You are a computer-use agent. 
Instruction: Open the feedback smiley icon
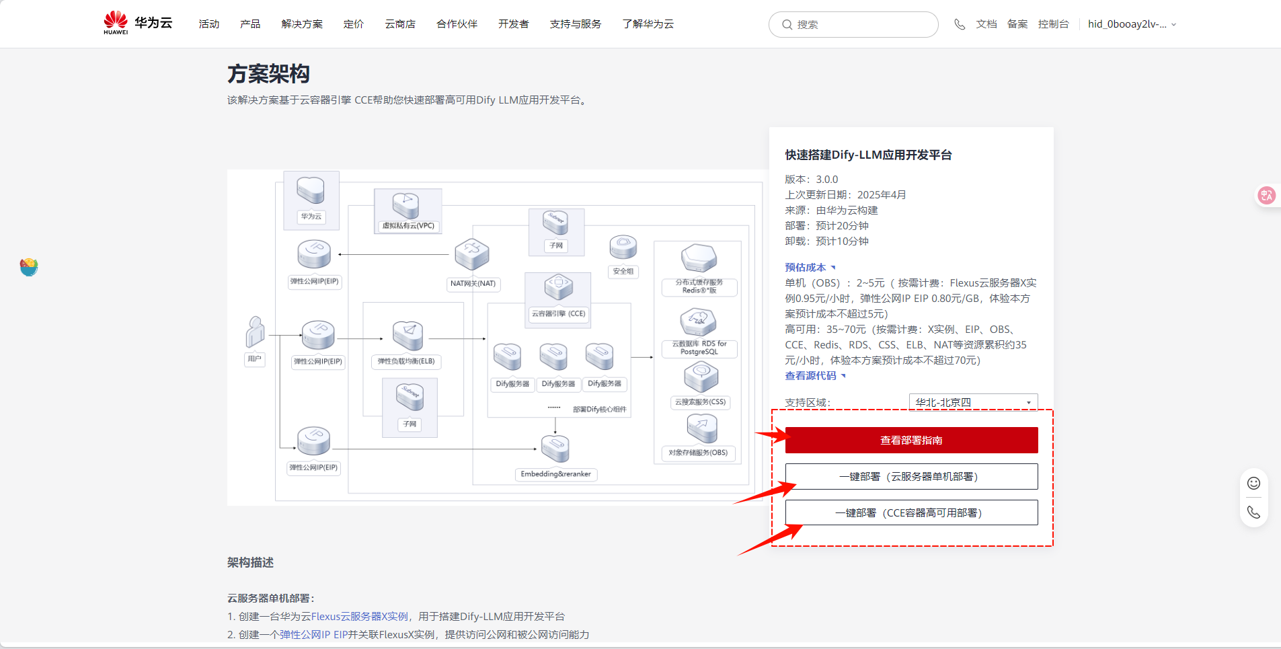pyautogui.click(x=1253, y=483)
